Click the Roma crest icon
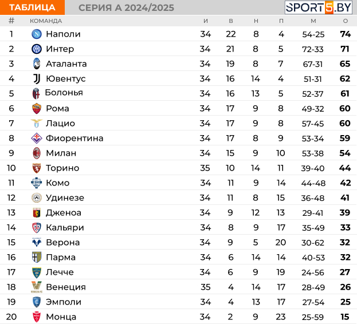 [x=37, y=108]
